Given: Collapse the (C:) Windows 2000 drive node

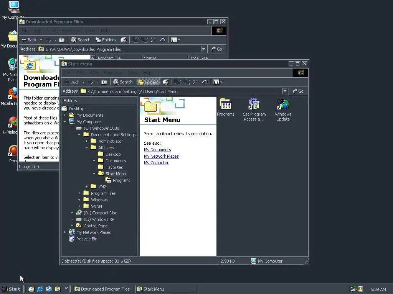Looking at the screenshot, I should 72,128.
